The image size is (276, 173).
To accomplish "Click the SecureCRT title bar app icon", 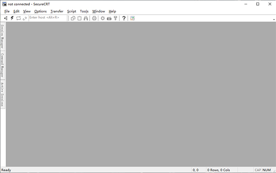I will tap(4, 4).
